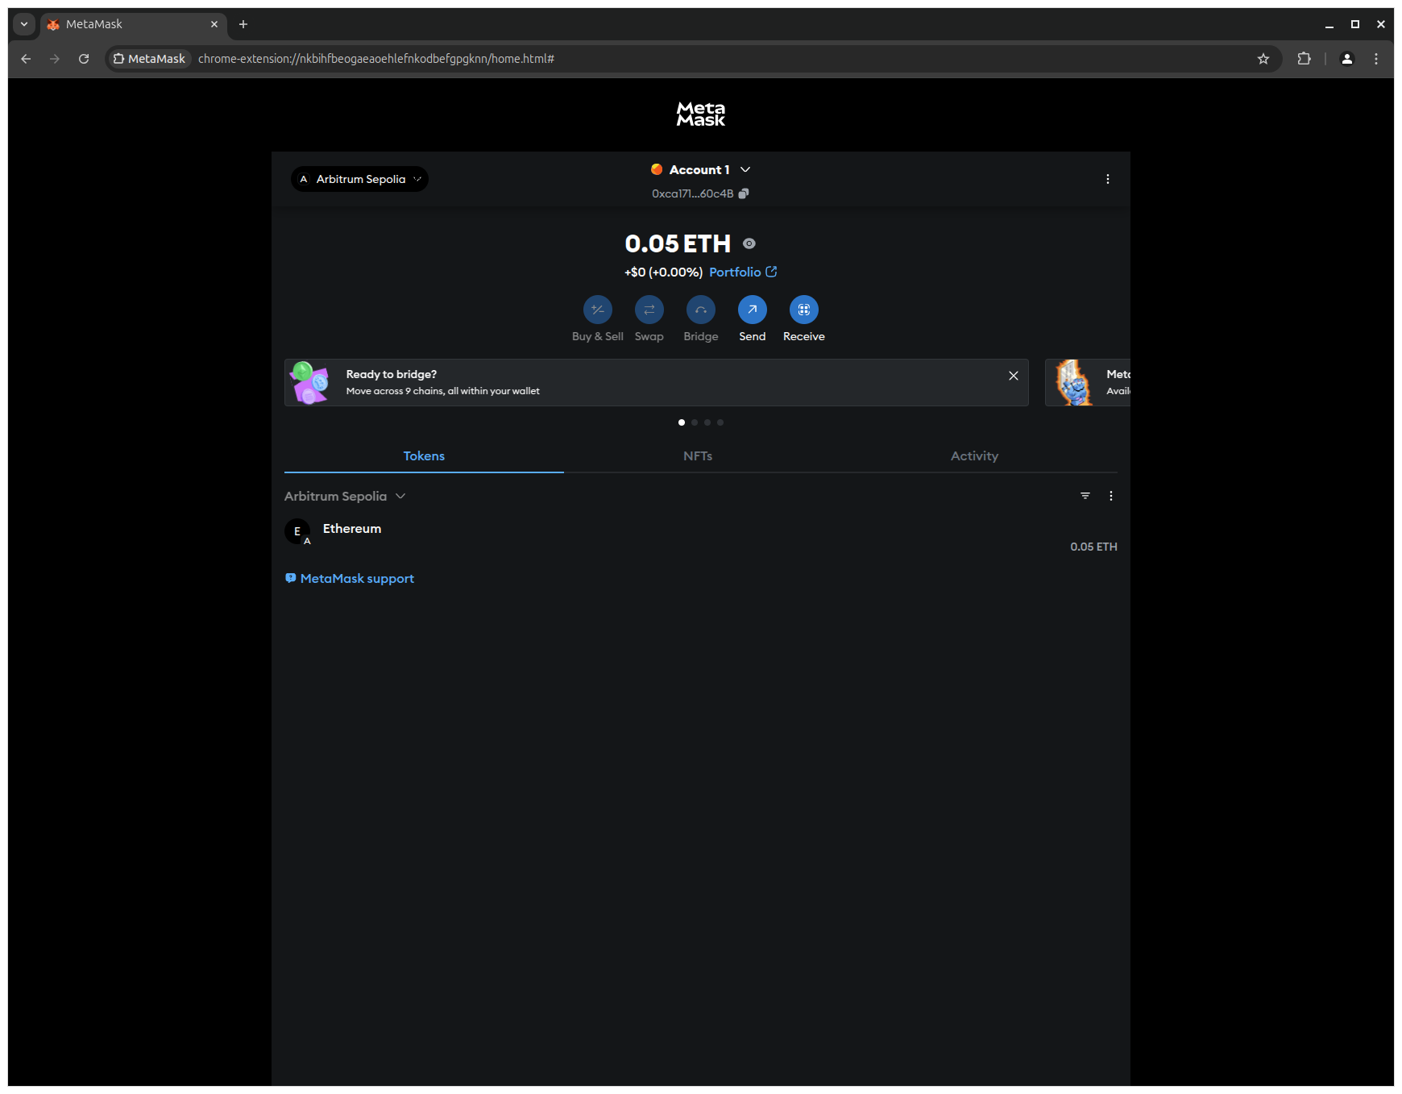Switch to the NFTs tab
The height and width of the screenshot is (1094, 1402).
click(698, 456)
